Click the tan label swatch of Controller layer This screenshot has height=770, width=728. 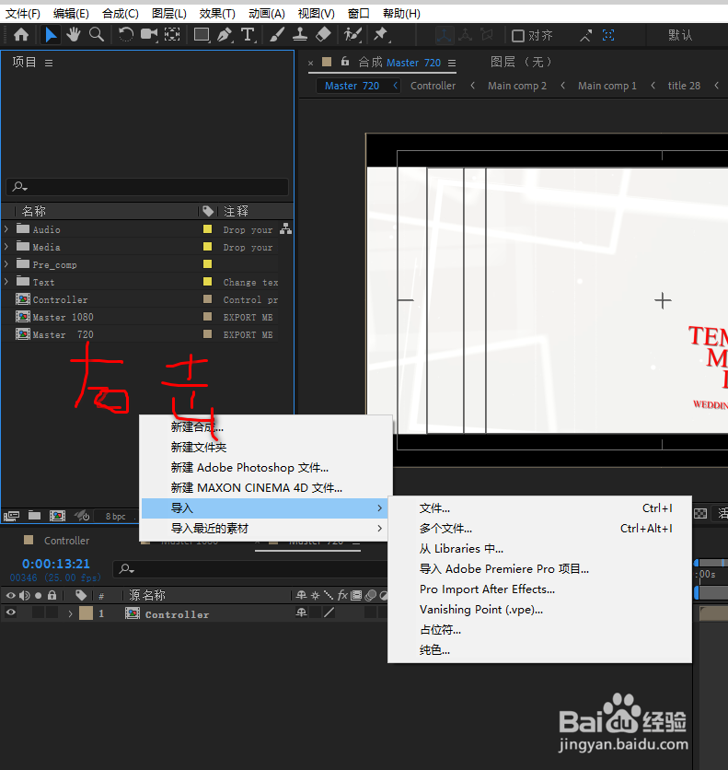86,612
